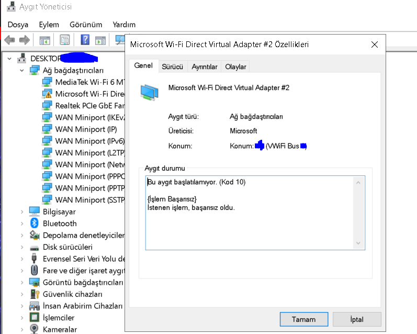This screenshot has width=417, height=334.
Task: Click the warning icon of Microsoft Wi-Fi Direct
Action: point(47,94)
